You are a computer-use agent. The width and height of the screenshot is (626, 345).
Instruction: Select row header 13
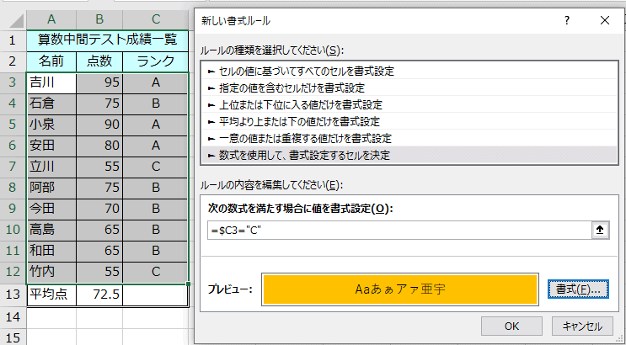pos(13,295)
